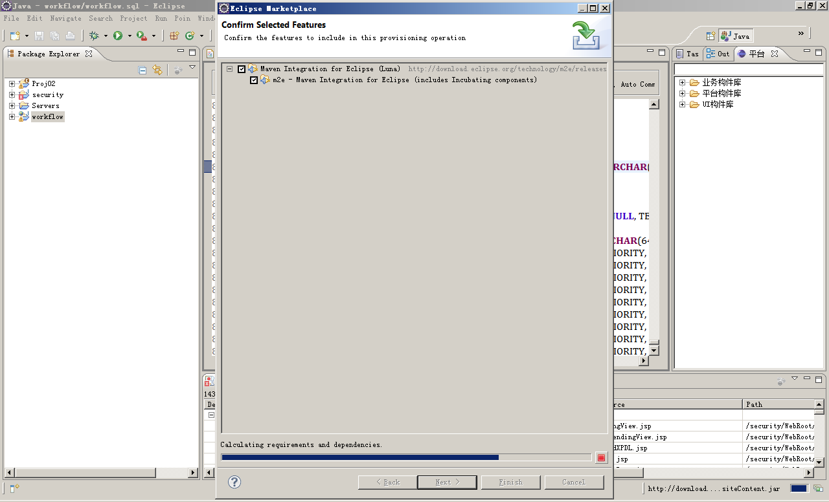Close the Package Explorer tab X
Viewport: 829px width, 502px height.
coord(89,54)
